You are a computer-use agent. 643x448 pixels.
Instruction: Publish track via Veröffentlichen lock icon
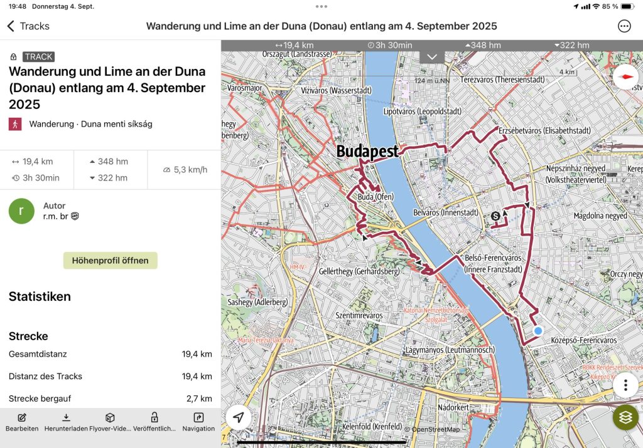pos(154,422)
